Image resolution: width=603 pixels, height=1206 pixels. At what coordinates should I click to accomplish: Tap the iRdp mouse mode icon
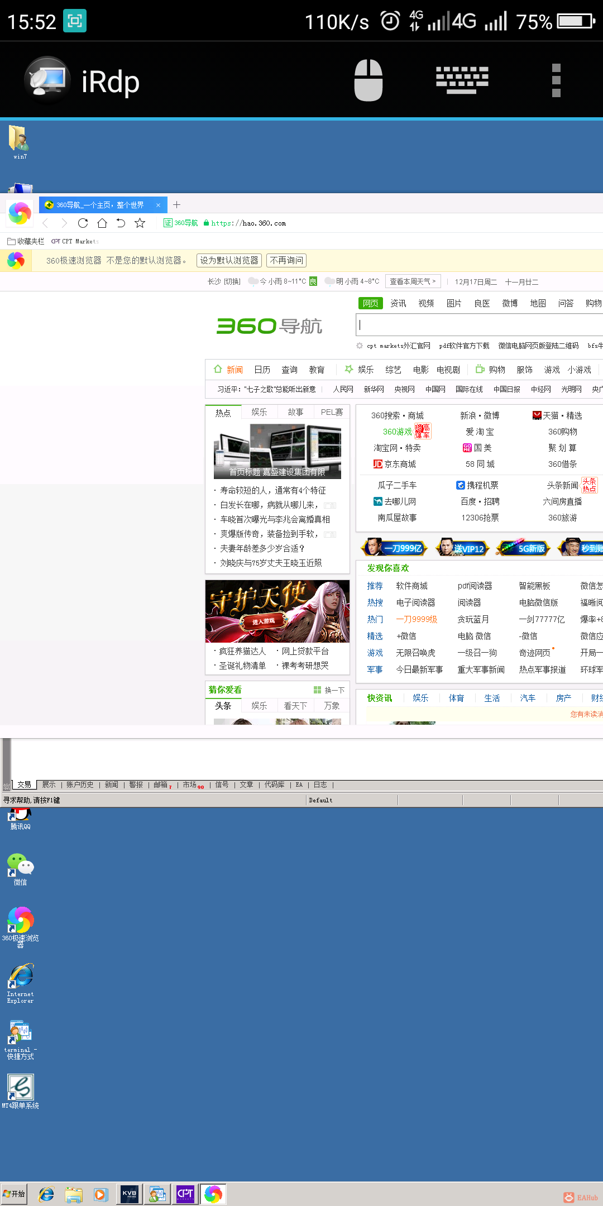[x=368, y=80]
